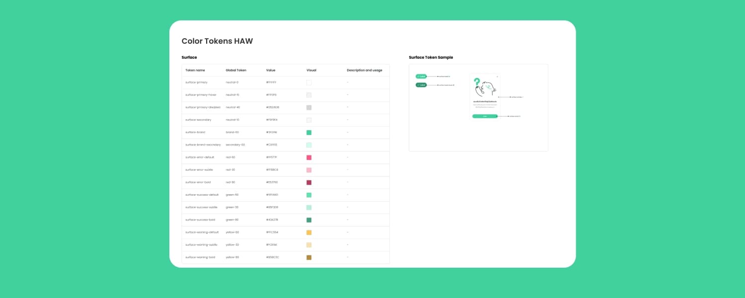Click the surface-primary white color swatch
Screen dimensions: 745x298
pyautogui.click(x=309, y=82)
